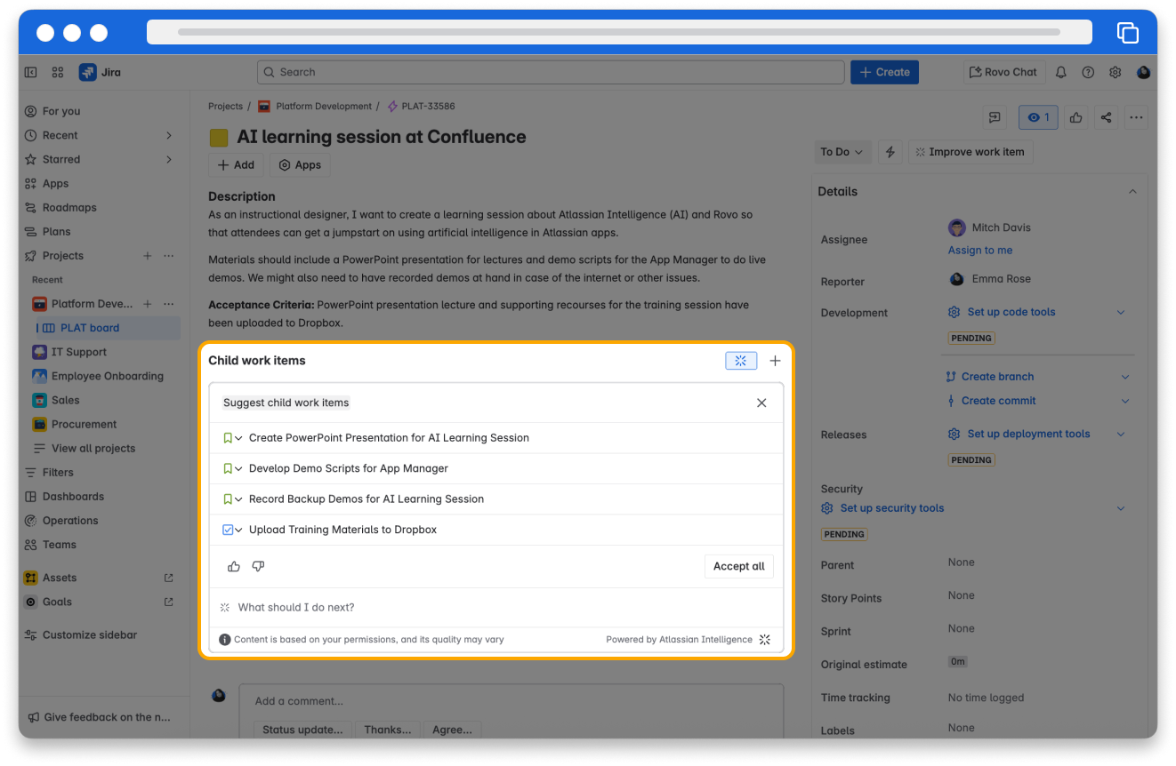Screen dimensions: 1176x766
Task: Click the Jira logo in the header
Action: coord(100,72)
